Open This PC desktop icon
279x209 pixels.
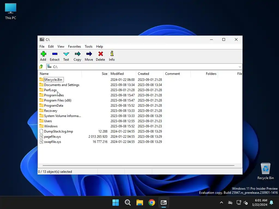click(x=11, y=11)
